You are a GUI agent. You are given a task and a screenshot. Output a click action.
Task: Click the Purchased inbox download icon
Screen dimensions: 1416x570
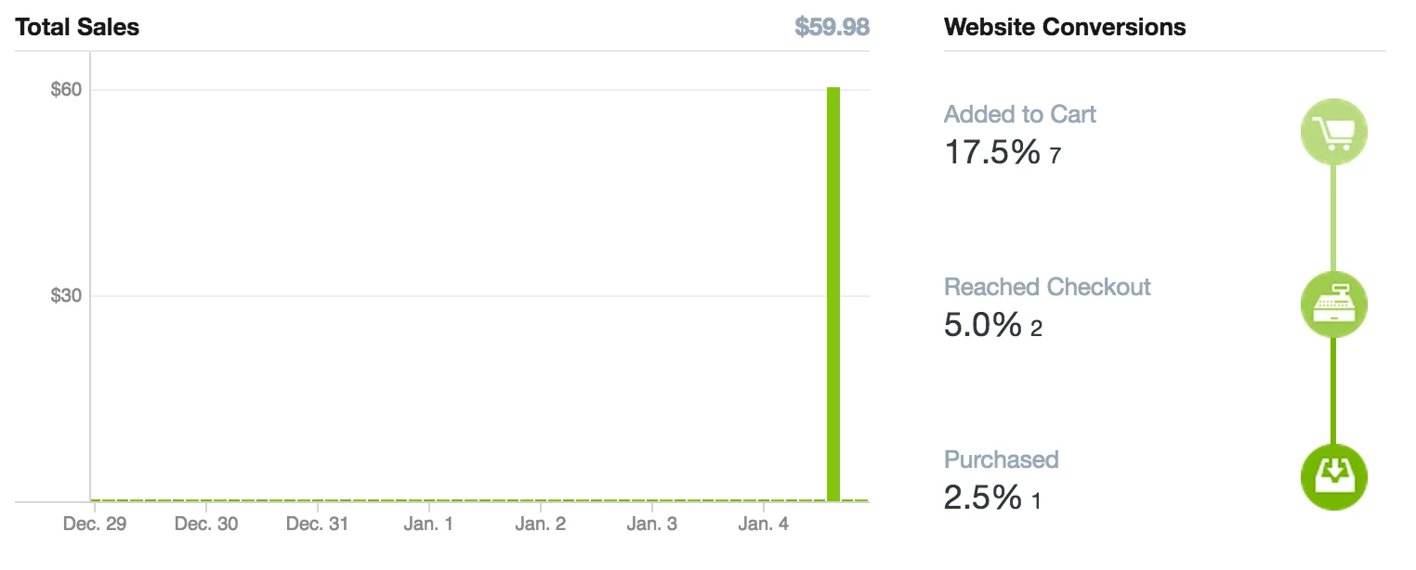tap(1333, 476)
